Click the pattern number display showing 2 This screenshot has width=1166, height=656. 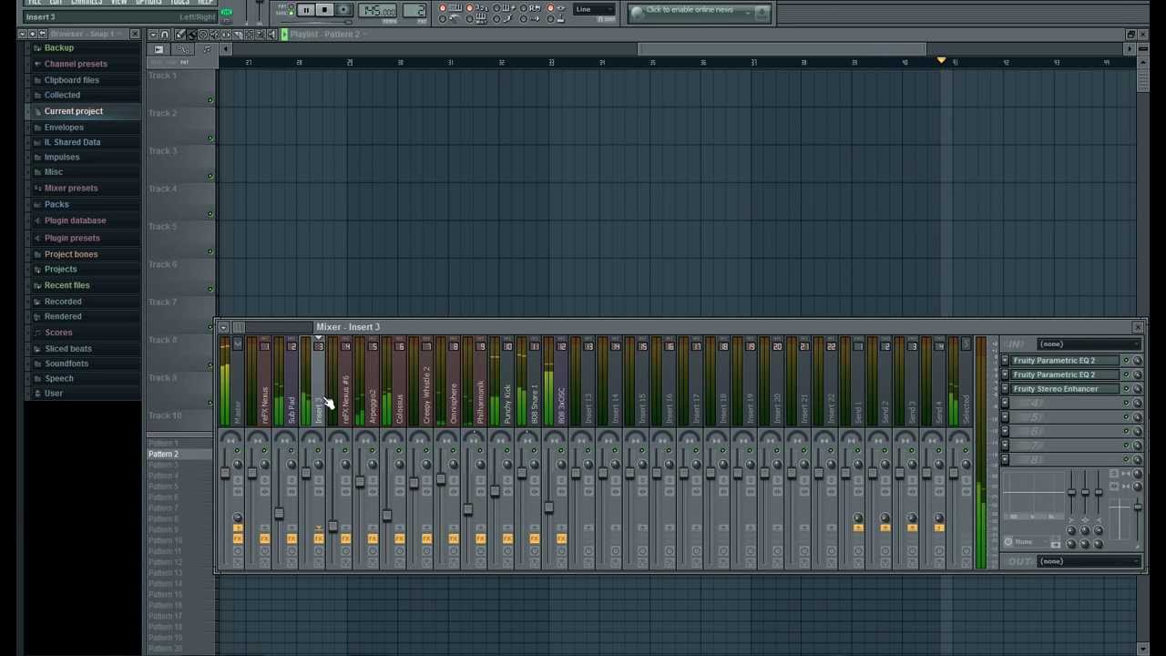pos(414,11)
